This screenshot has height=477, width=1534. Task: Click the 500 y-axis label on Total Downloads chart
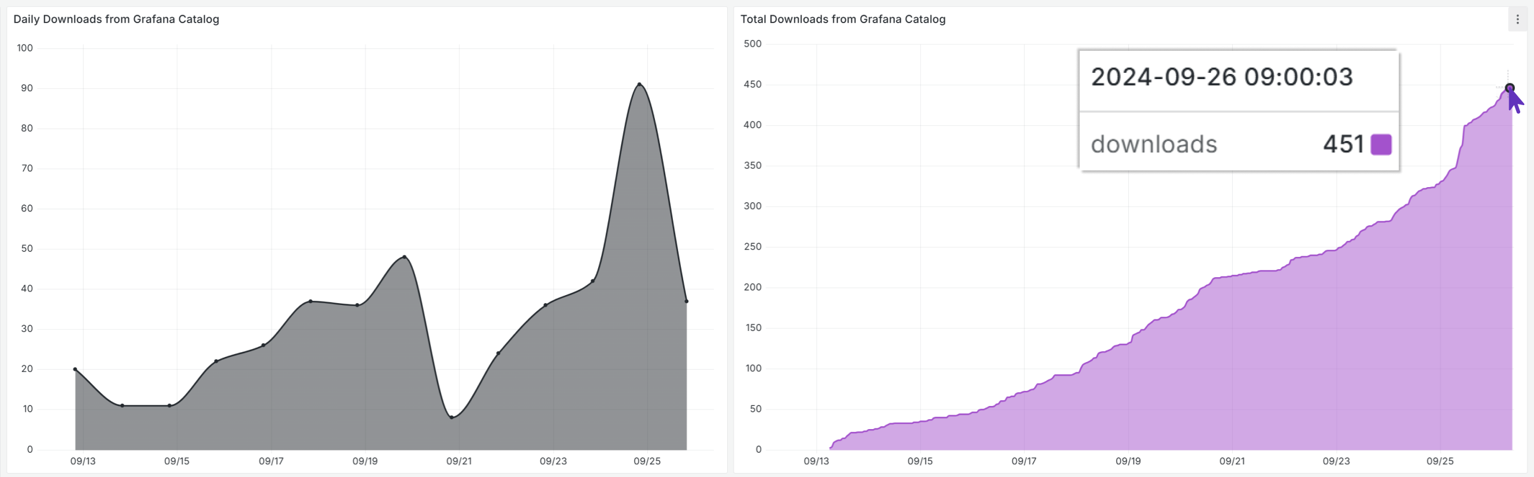click(x=753, y=44)
